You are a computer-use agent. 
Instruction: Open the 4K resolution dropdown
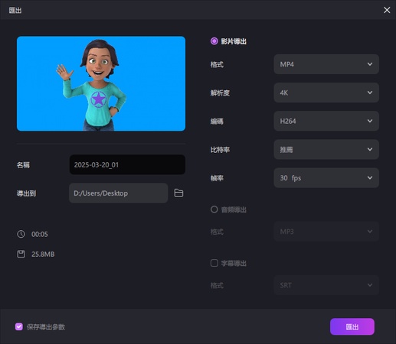pos(326,92)
